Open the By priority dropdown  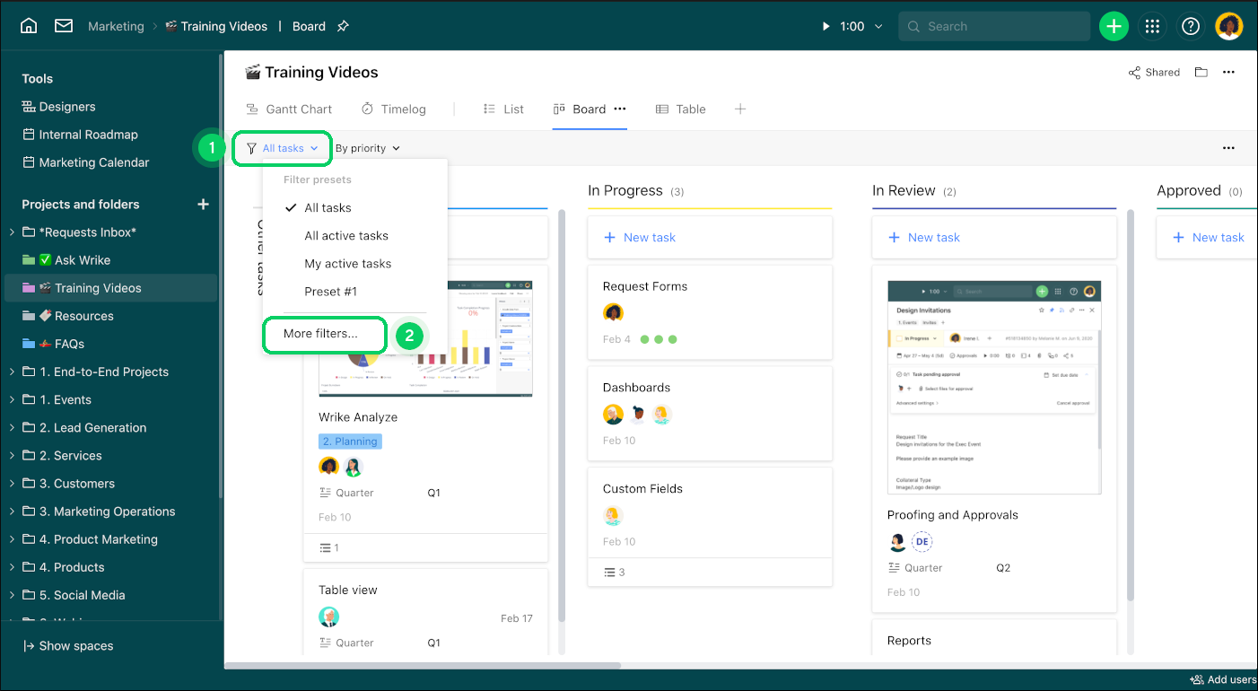point(367,148)
